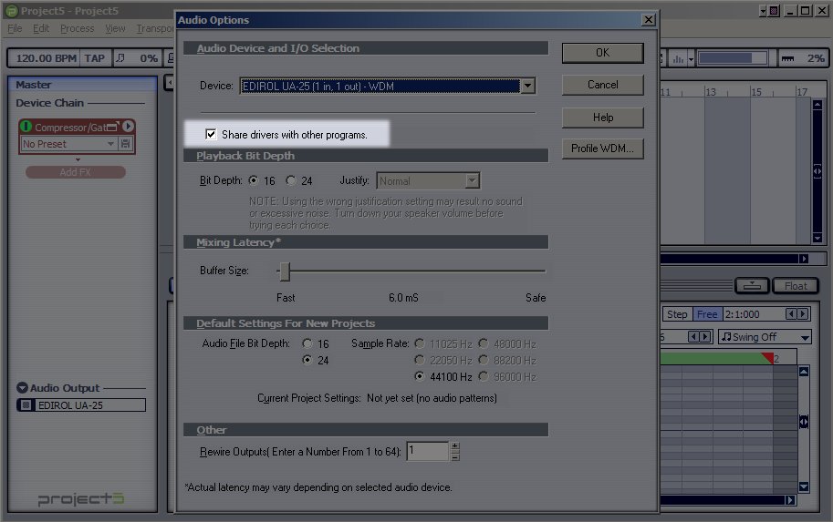Click the Compressor/Gate round arrow button
Screen dimensions: 833x522
pyautogui.click(x=128, y=127)
